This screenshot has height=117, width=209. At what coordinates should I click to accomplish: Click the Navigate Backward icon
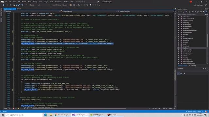4,5
